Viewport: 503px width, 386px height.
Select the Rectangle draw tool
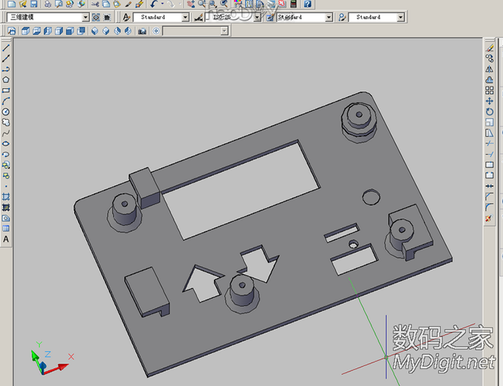[6, 90]
